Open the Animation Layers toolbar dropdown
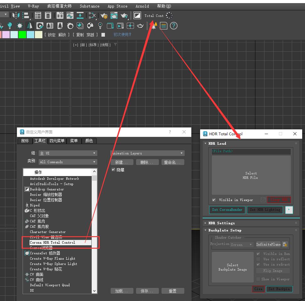Viewport: 305px width, 301px height. (147, 153)
